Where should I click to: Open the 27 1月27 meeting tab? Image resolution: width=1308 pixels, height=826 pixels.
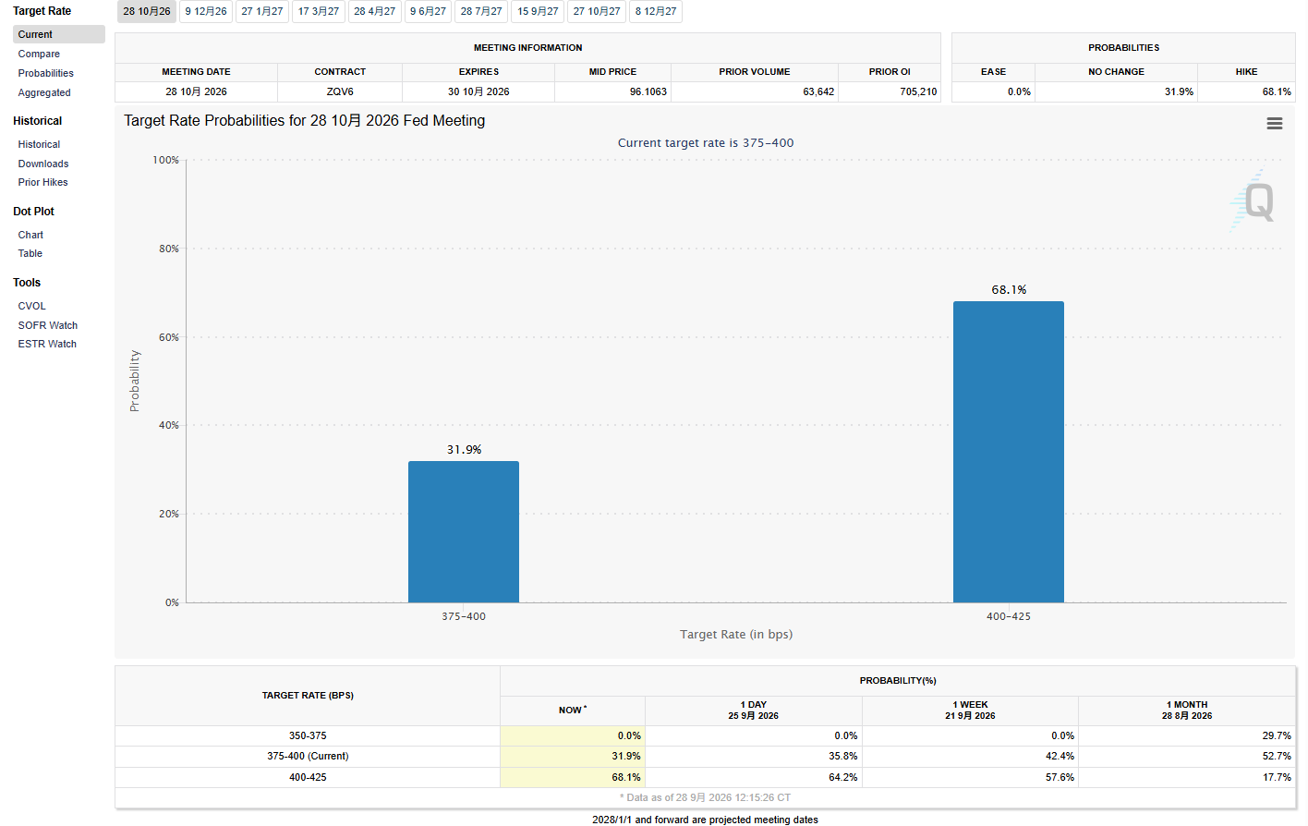(x=262, y=11)
